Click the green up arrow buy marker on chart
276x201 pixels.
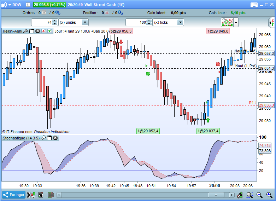(208, 120)
